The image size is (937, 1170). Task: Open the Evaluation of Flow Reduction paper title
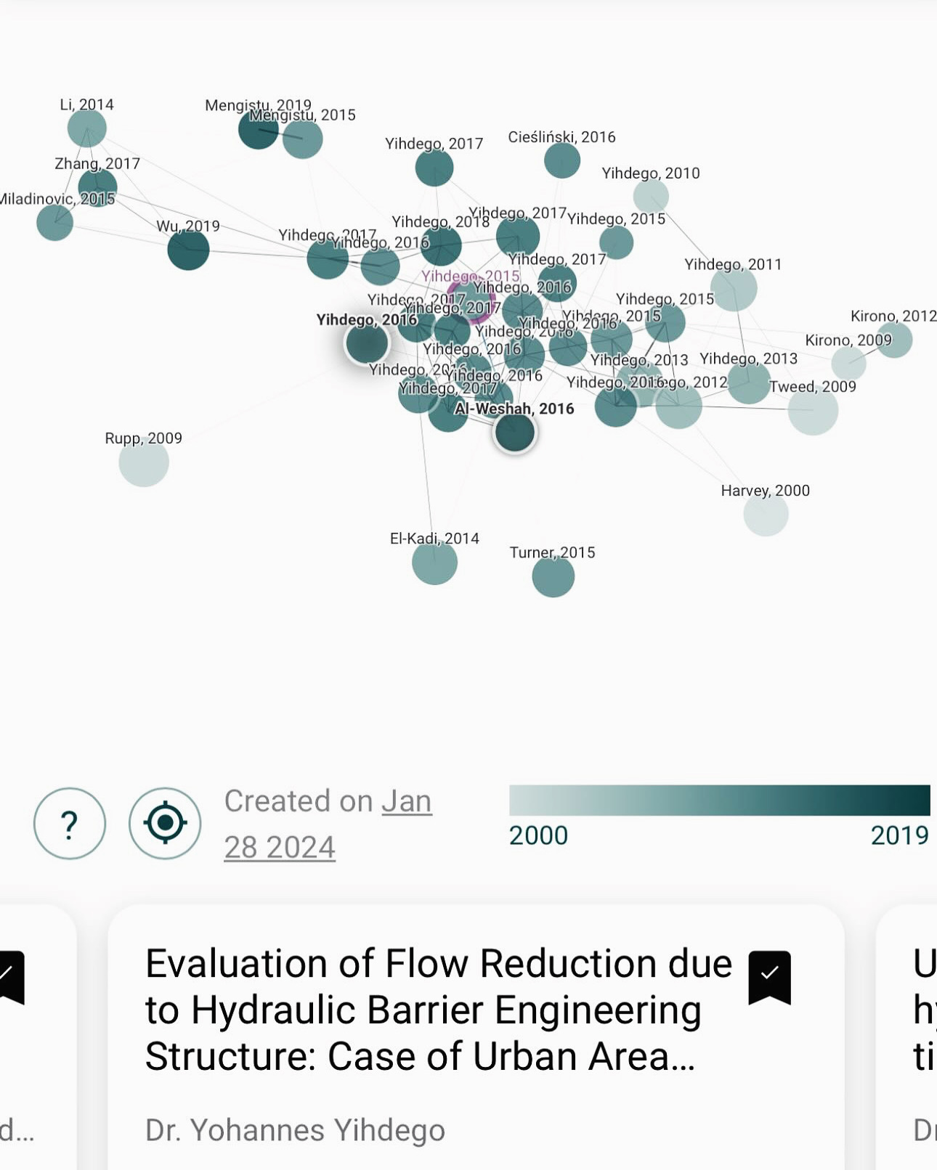pyautogui.click(x=439, y=1010)
